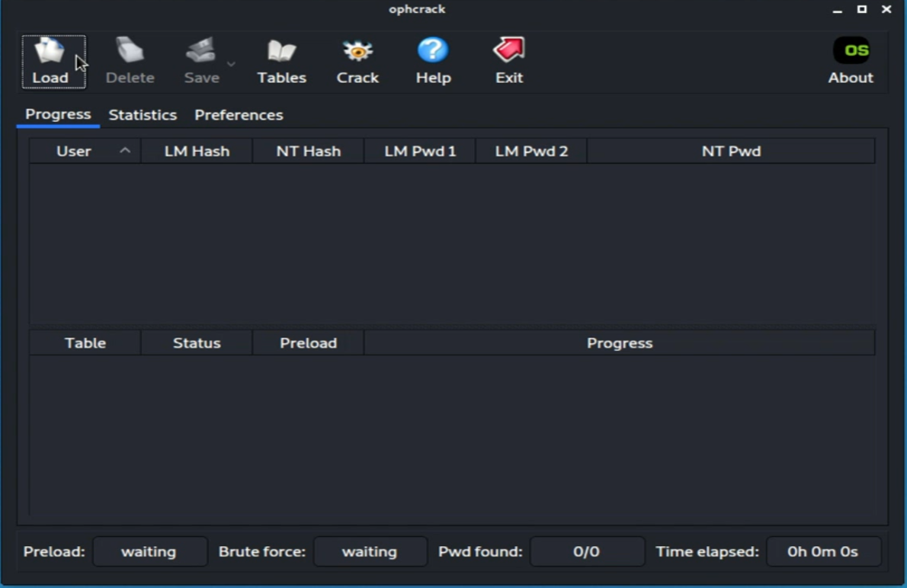The height and width of the screenshot is (588, 907).
Task: Click the Preload column header
Action: point(309,342)
